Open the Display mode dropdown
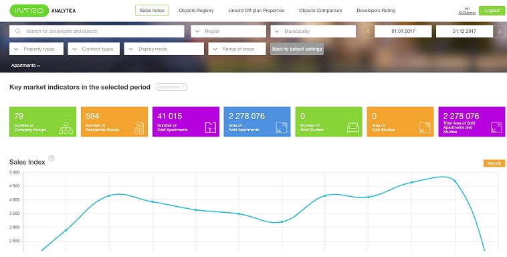 pyautogui.click(x=164, y=49)
